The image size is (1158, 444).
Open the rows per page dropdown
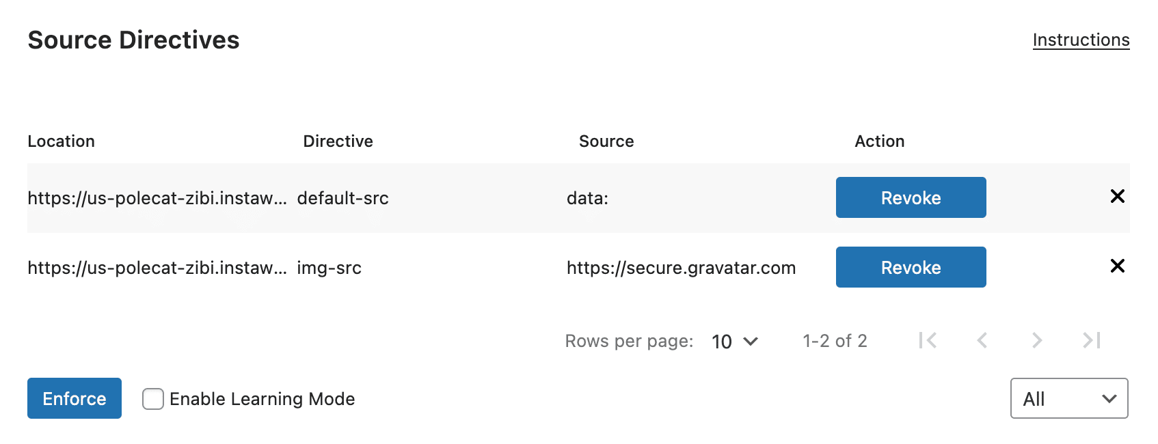(x=733, y=341)
